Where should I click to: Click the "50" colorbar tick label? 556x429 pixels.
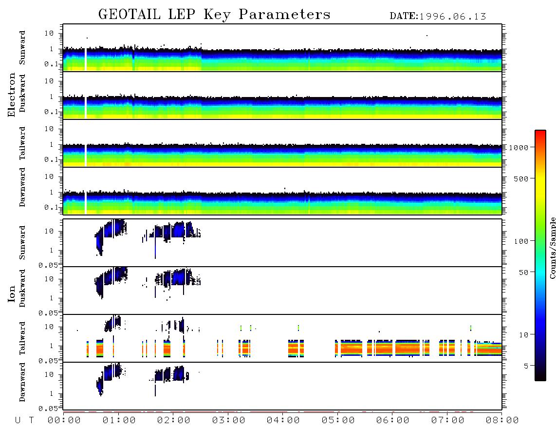[x=523, y=273]
